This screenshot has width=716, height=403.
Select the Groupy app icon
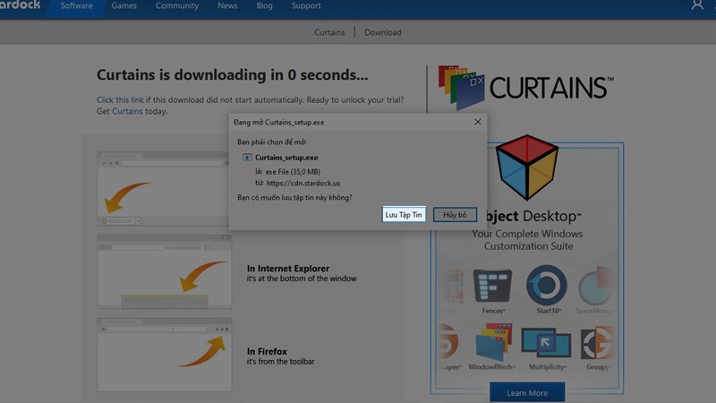(596, 343)
